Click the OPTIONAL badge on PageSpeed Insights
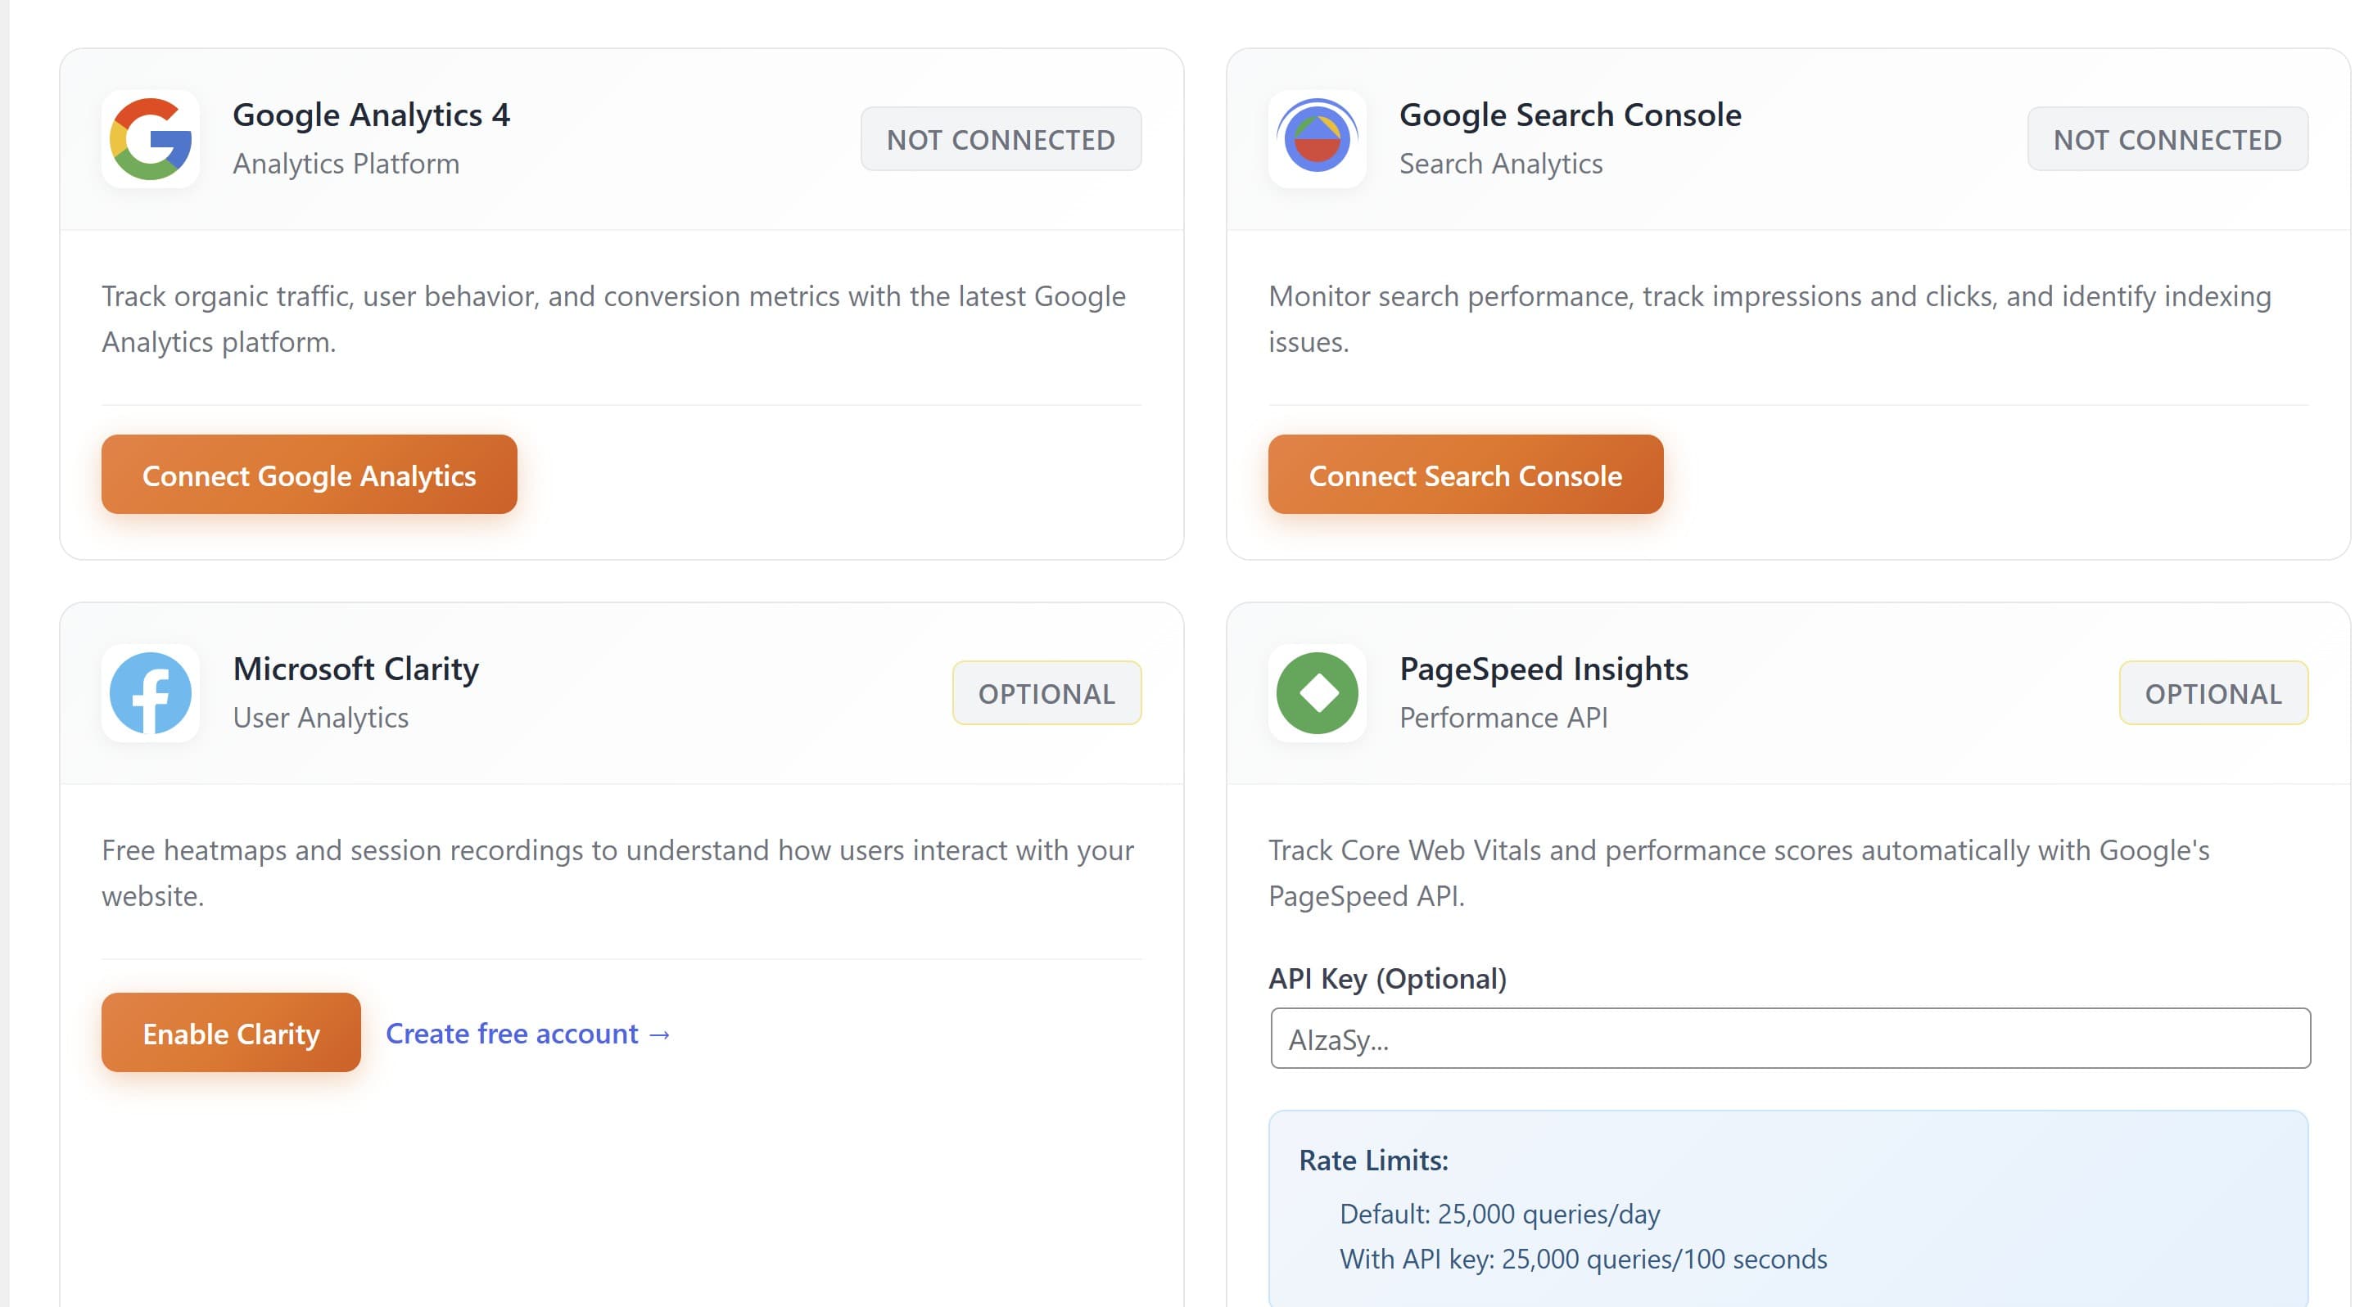This screenshot has width=2364, height=1307. [2213, 693]
